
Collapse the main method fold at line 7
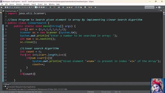click(x=7, y=26)
